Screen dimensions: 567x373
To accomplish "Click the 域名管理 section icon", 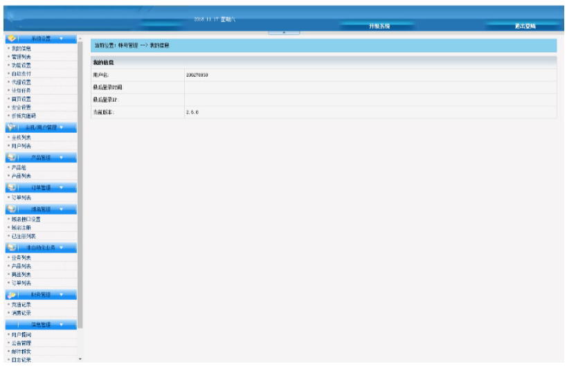I will (12, 208).
